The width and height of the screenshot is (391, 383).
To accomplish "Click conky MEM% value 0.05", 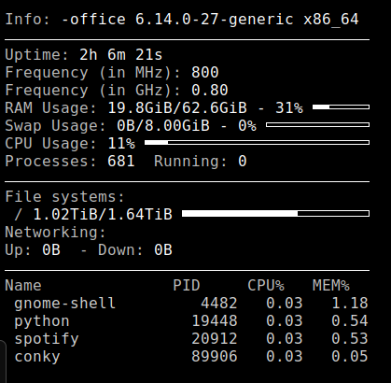I will click(x=350, y=357).
